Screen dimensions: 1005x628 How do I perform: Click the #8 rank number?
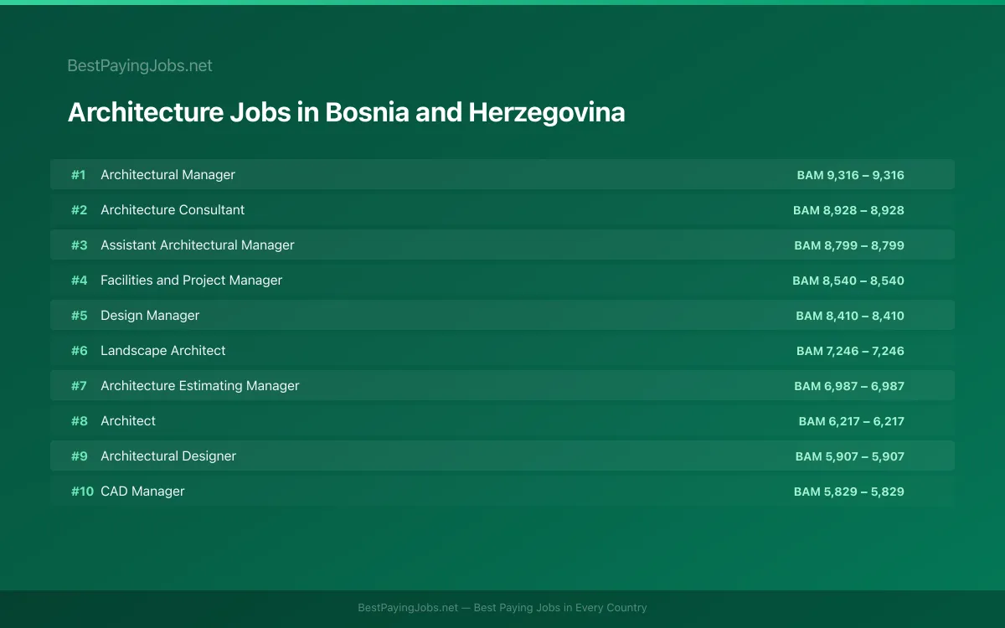(79, 421)
